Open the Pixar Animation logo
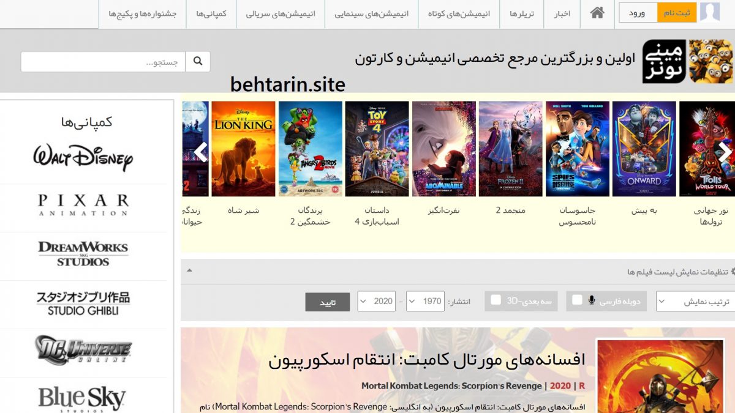 click(83, 205)
